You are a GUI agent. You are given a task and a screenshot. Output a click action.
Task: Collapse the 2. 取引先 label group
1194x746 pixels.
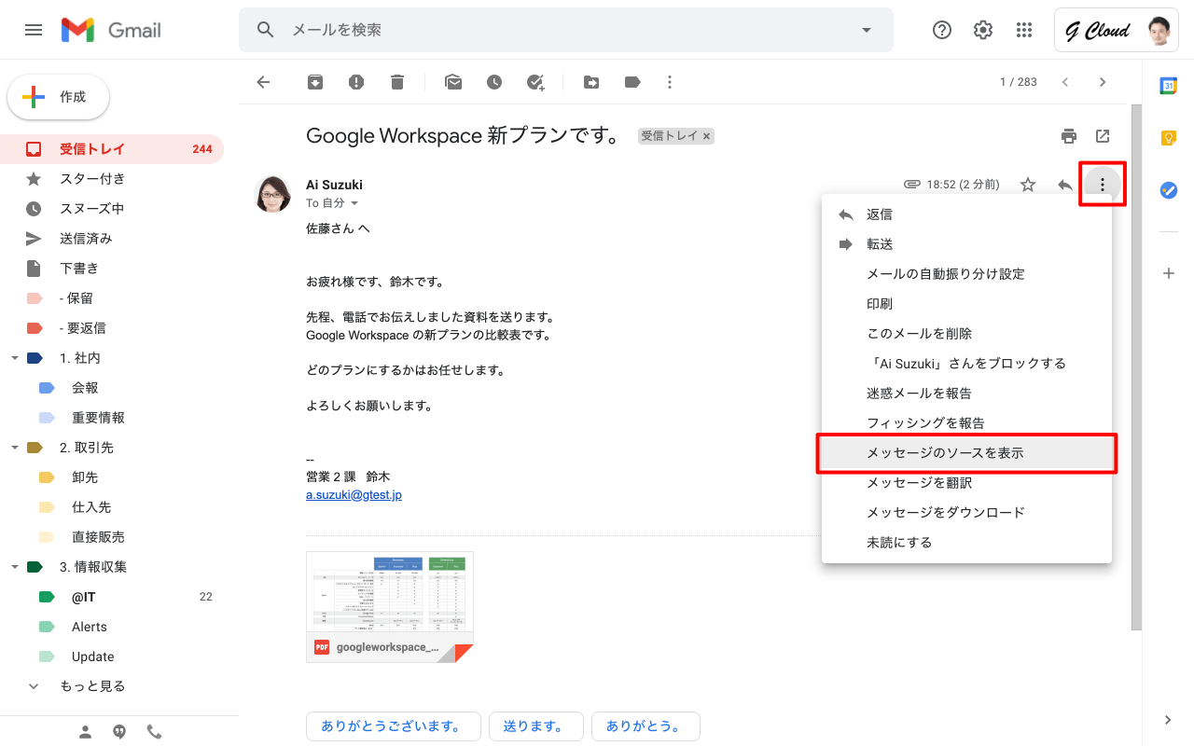tap(14, 448)
